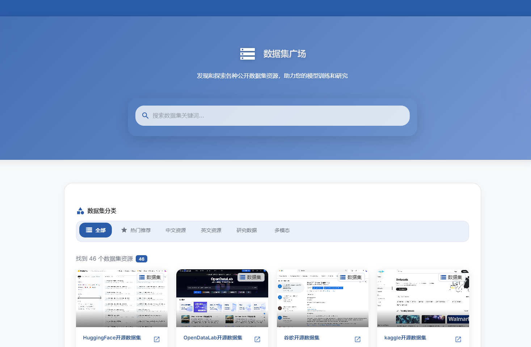The width and height of the screenshot is (531, 347).
Task: Click external link icon for kaggle开源数据集
Action: pyautogui.click(x=458, y=339)
